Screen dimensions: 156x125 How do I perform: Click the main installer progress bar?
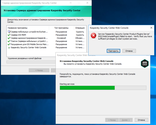pyautogui.click(x=31, y=62)
